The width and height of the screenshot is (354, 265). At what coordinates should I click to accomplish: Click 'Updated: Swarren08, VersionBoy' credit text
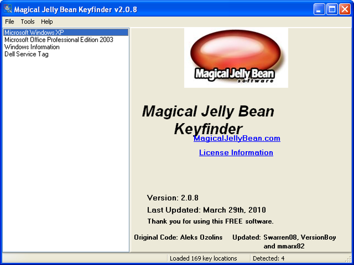284,237
